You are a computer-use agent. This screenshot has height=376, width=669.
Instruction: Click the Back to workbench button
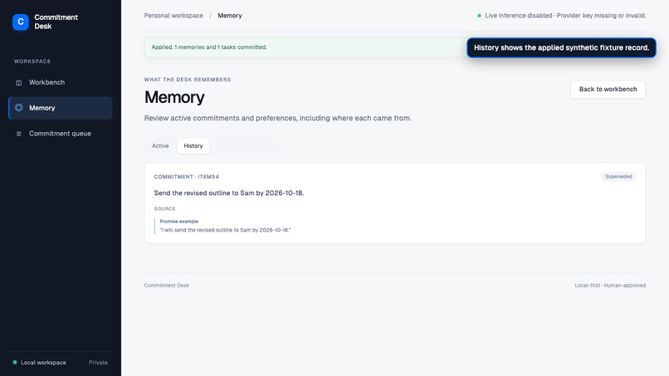tap(608, 89)
